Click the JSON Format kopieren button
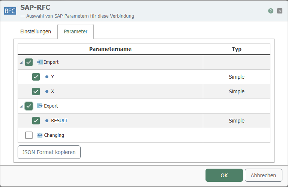The width and height of the screenshot is (288, 187). [x=49, y=152]
